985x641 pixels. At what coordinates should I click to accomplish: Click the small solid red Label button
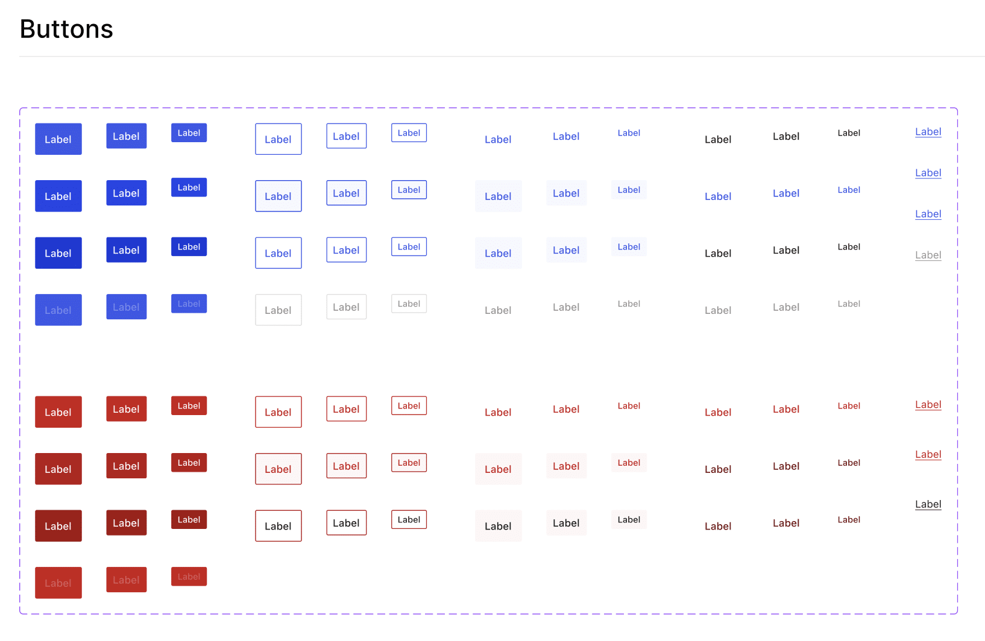click(189, 405)
